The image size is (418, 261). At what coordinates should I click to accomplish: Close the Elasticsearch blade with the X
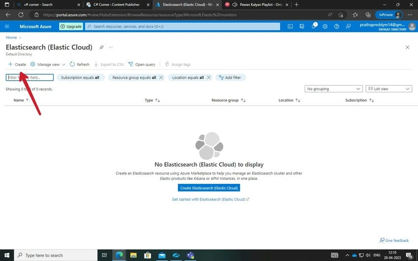click(407, 47)
